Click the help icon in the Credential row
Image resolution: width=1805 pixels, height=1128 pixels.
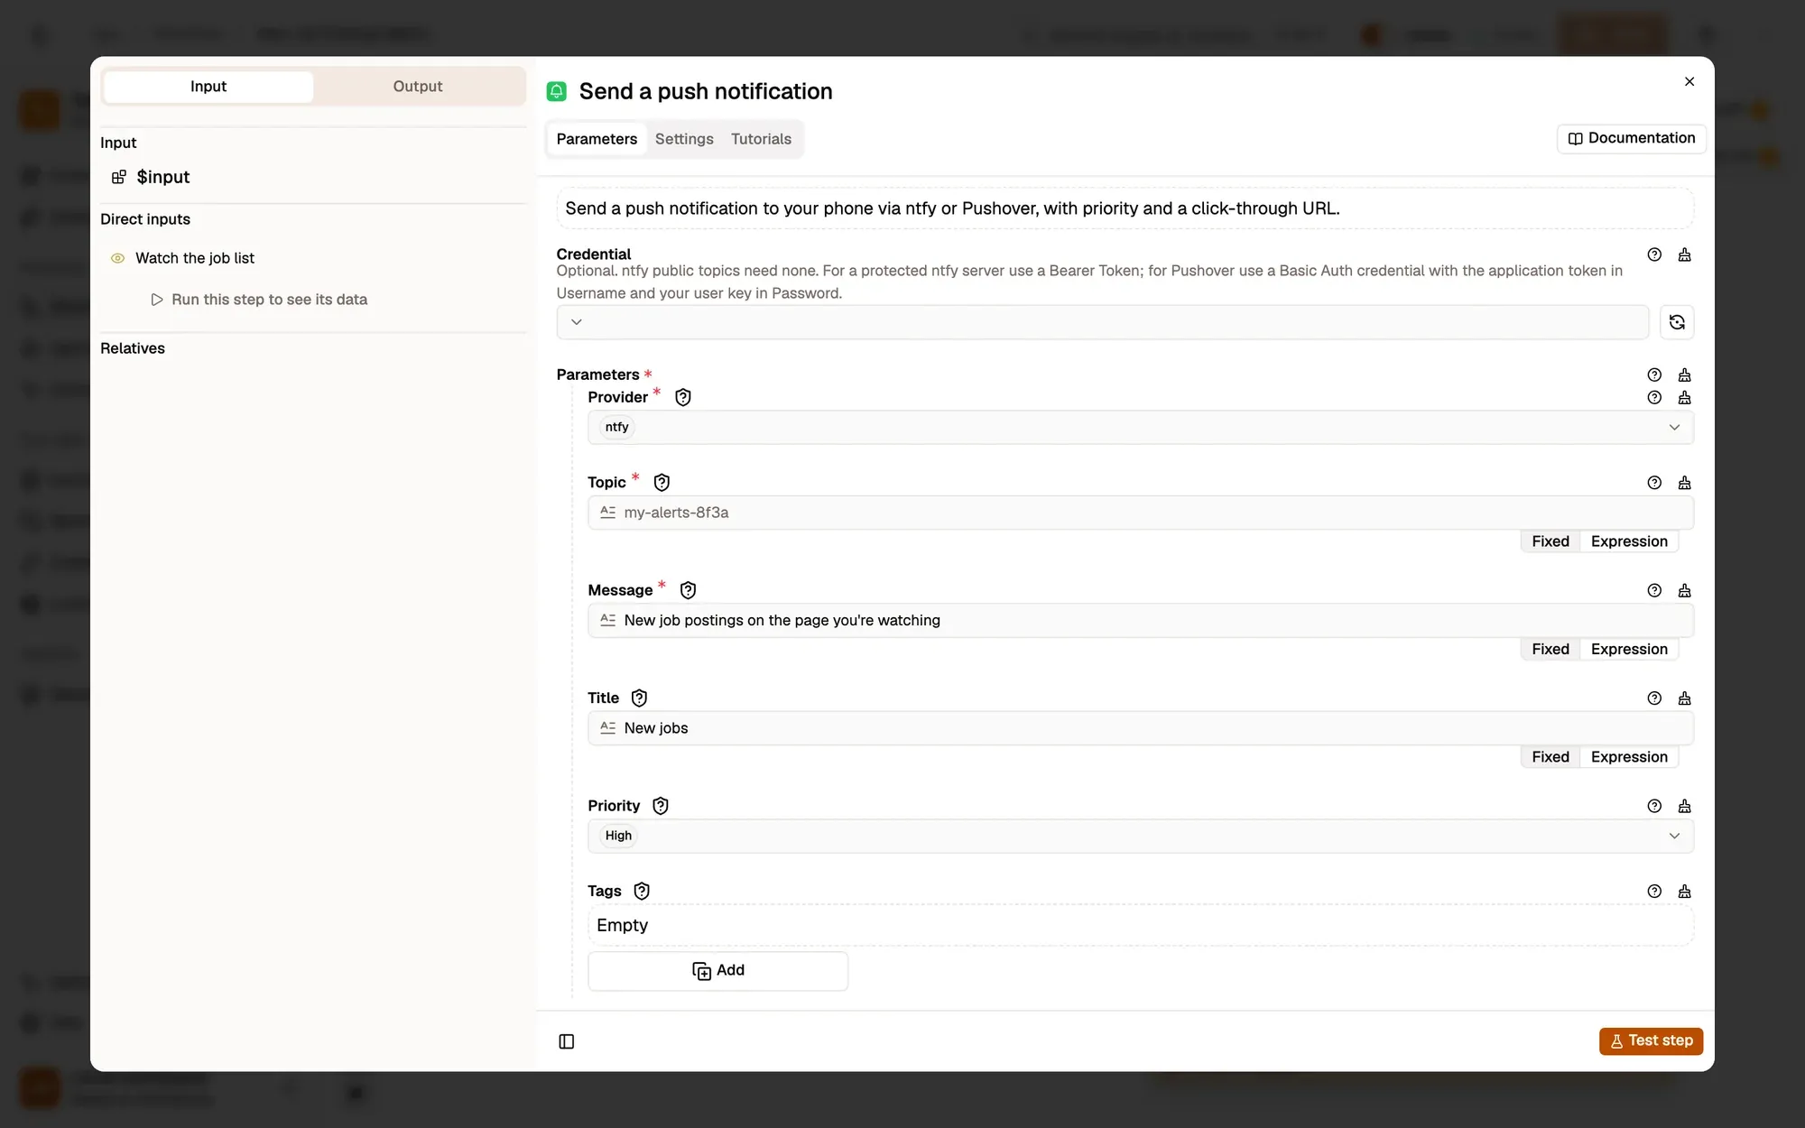tap(1654, 254)
